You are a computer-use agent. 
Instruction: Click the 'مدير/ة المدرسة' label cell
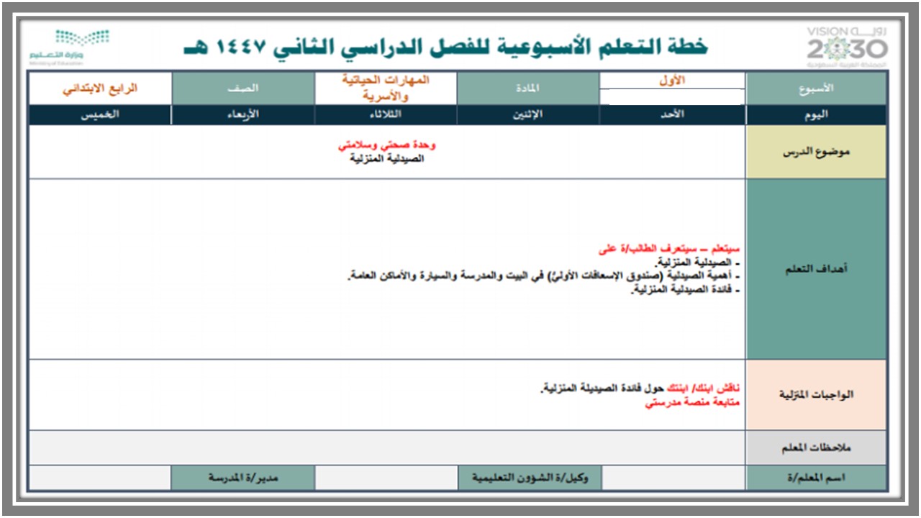[243, 478]
